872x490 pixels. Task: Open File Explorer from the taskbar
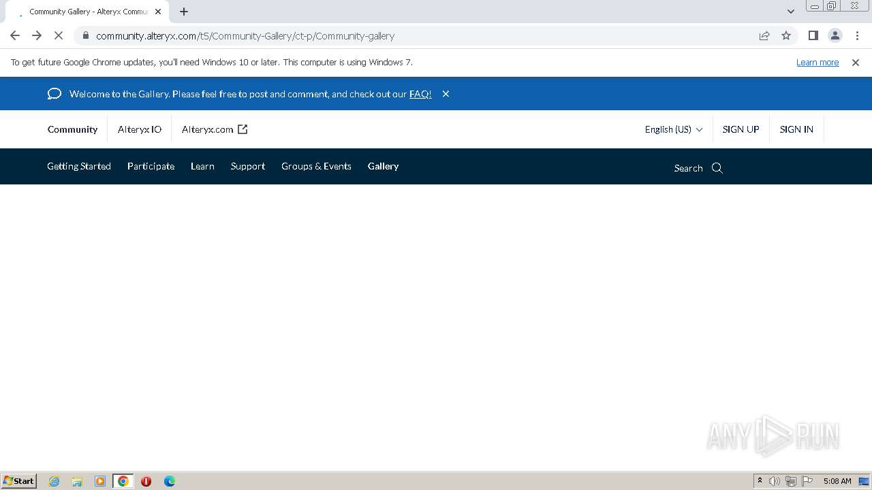(x=77, y=481)
